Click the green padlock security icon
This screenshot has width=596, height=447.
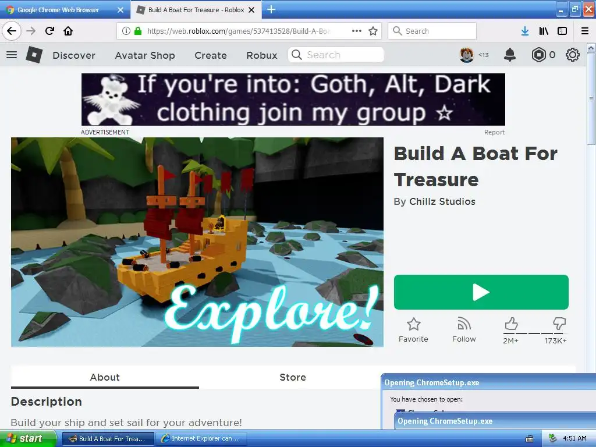(138, 31)
